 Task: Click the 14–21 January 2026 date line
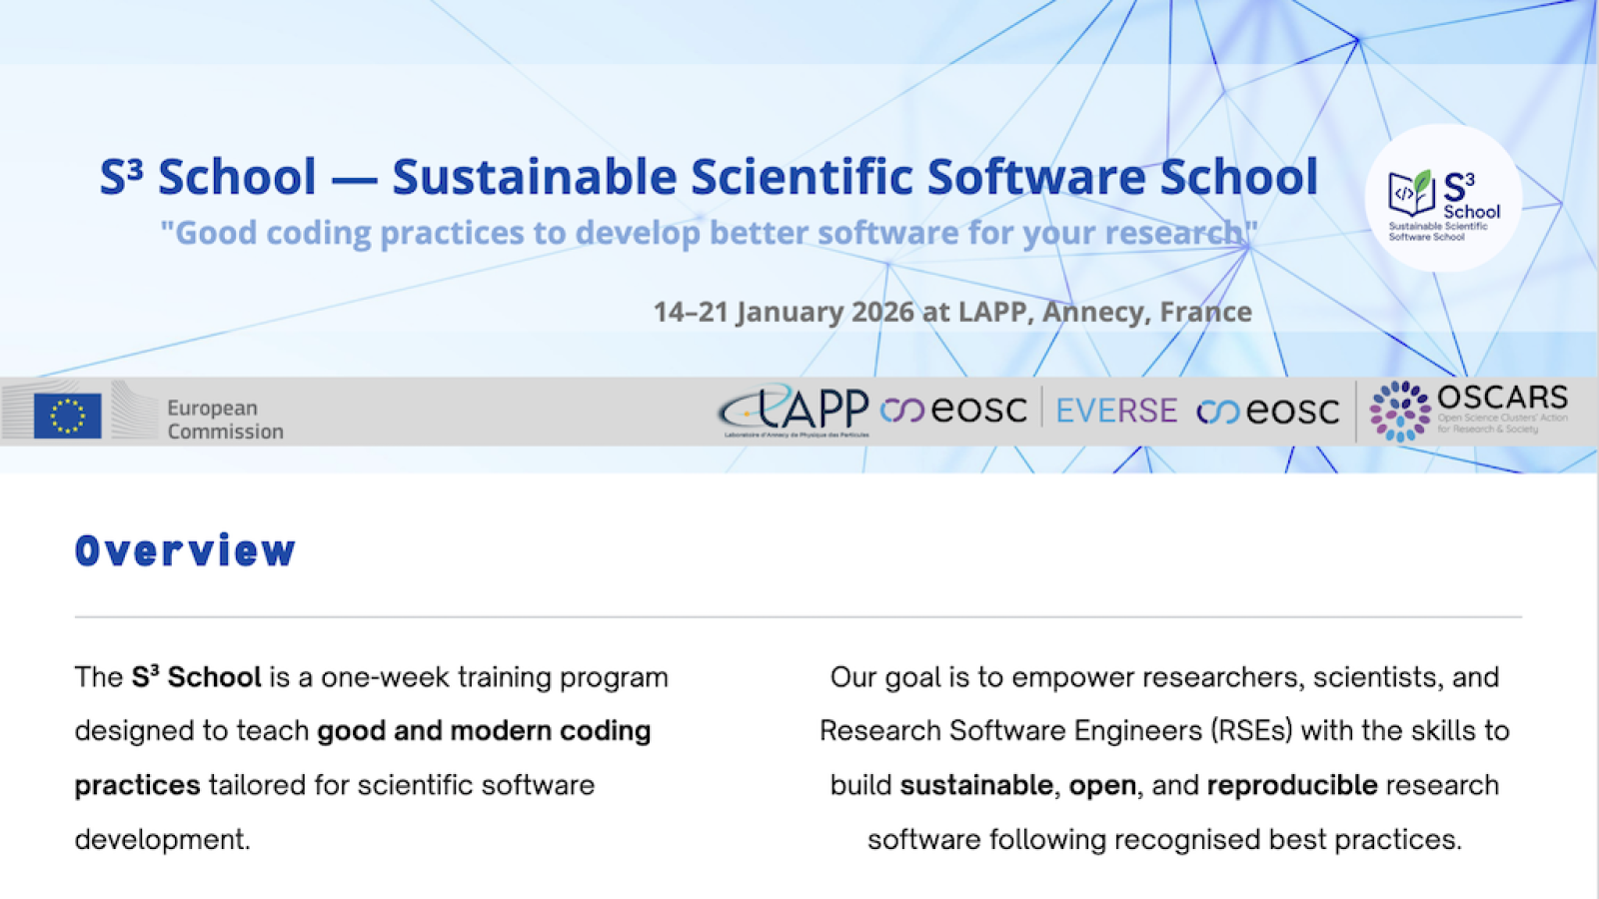[x=951, y=312]
